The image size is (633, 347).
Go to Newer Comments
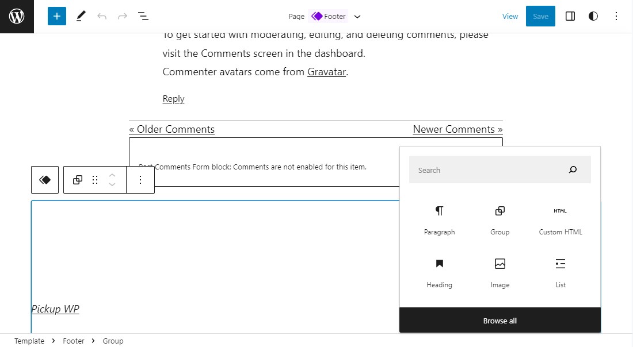tap(458, 129)
